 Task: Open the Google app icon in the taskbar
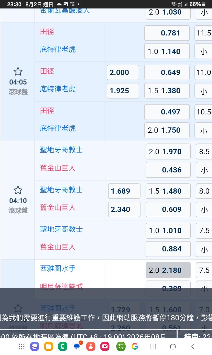coord(135,346)
